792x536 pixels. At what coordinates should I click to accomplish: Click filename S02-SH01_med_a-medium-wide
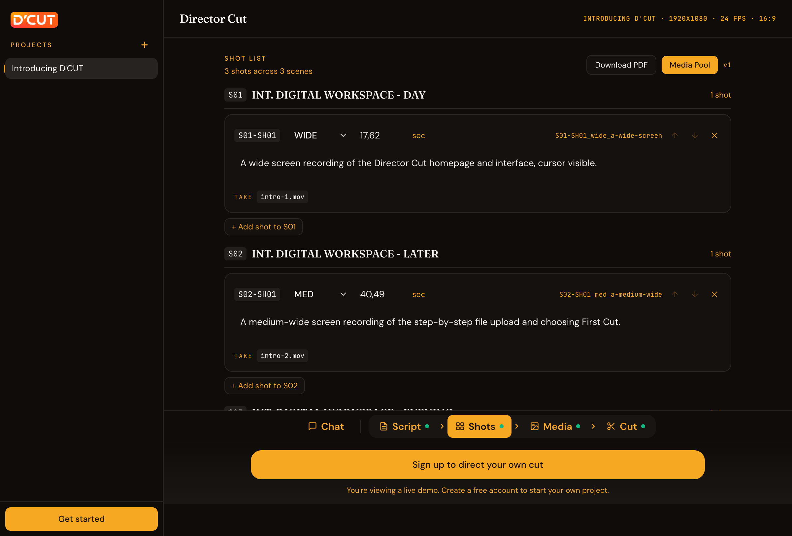610,295
